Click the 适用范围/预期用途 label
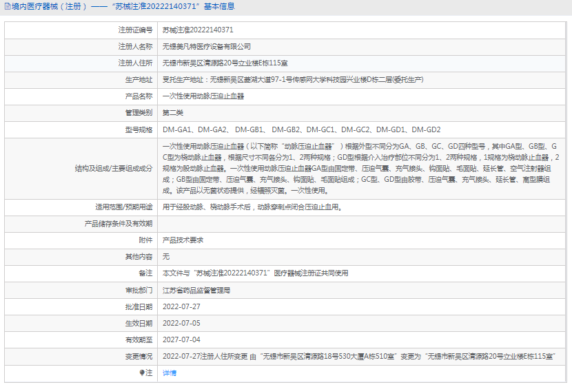Viewport: 572px width, 387px height. pyautogui.click(x=123, y=207)
